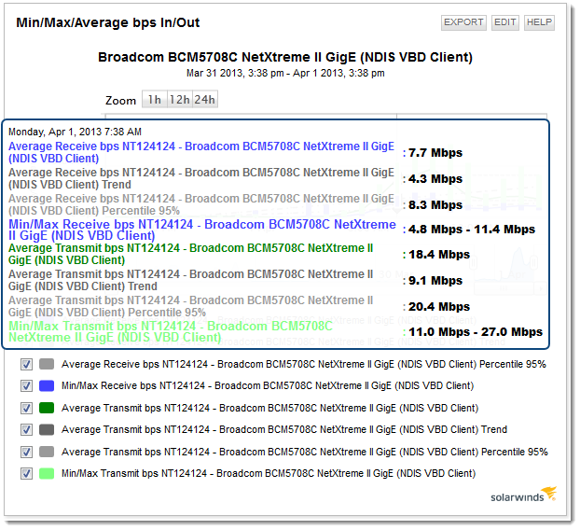The height and width of the screenshot is (530, 580).
Task: Click the 4.3 Mbps Receive Trend value
Action: [x=435, y=179]
